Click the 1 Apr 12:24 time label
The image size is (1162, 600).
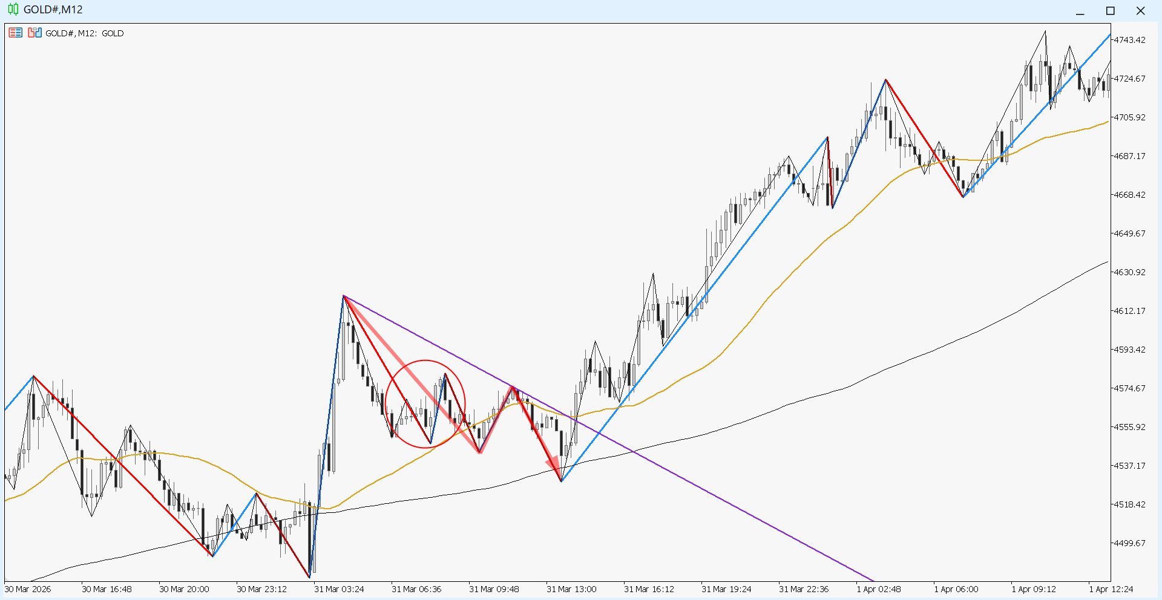pos(1111,589)
